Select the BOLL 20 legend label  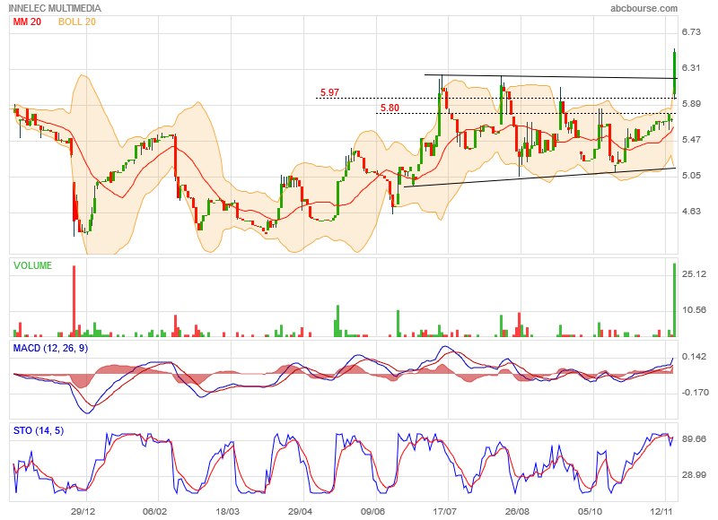point(77,22)
